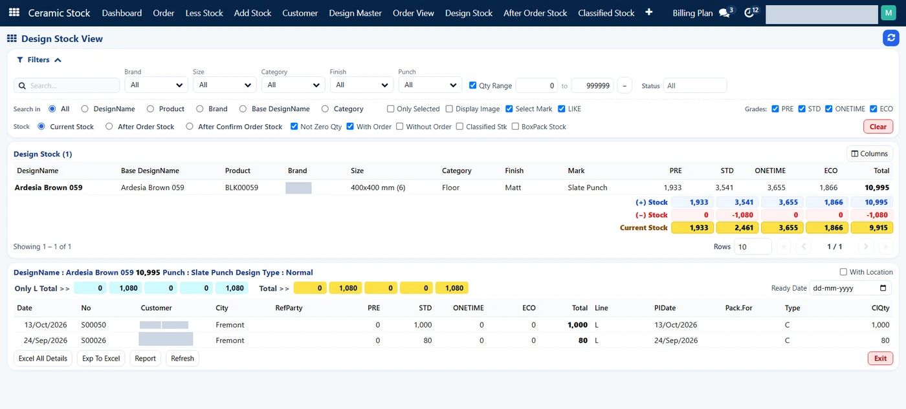Open the Finish dropdown
Image resolution: width=906 pixels, height=409 pixels.
[x=362, y=85]
